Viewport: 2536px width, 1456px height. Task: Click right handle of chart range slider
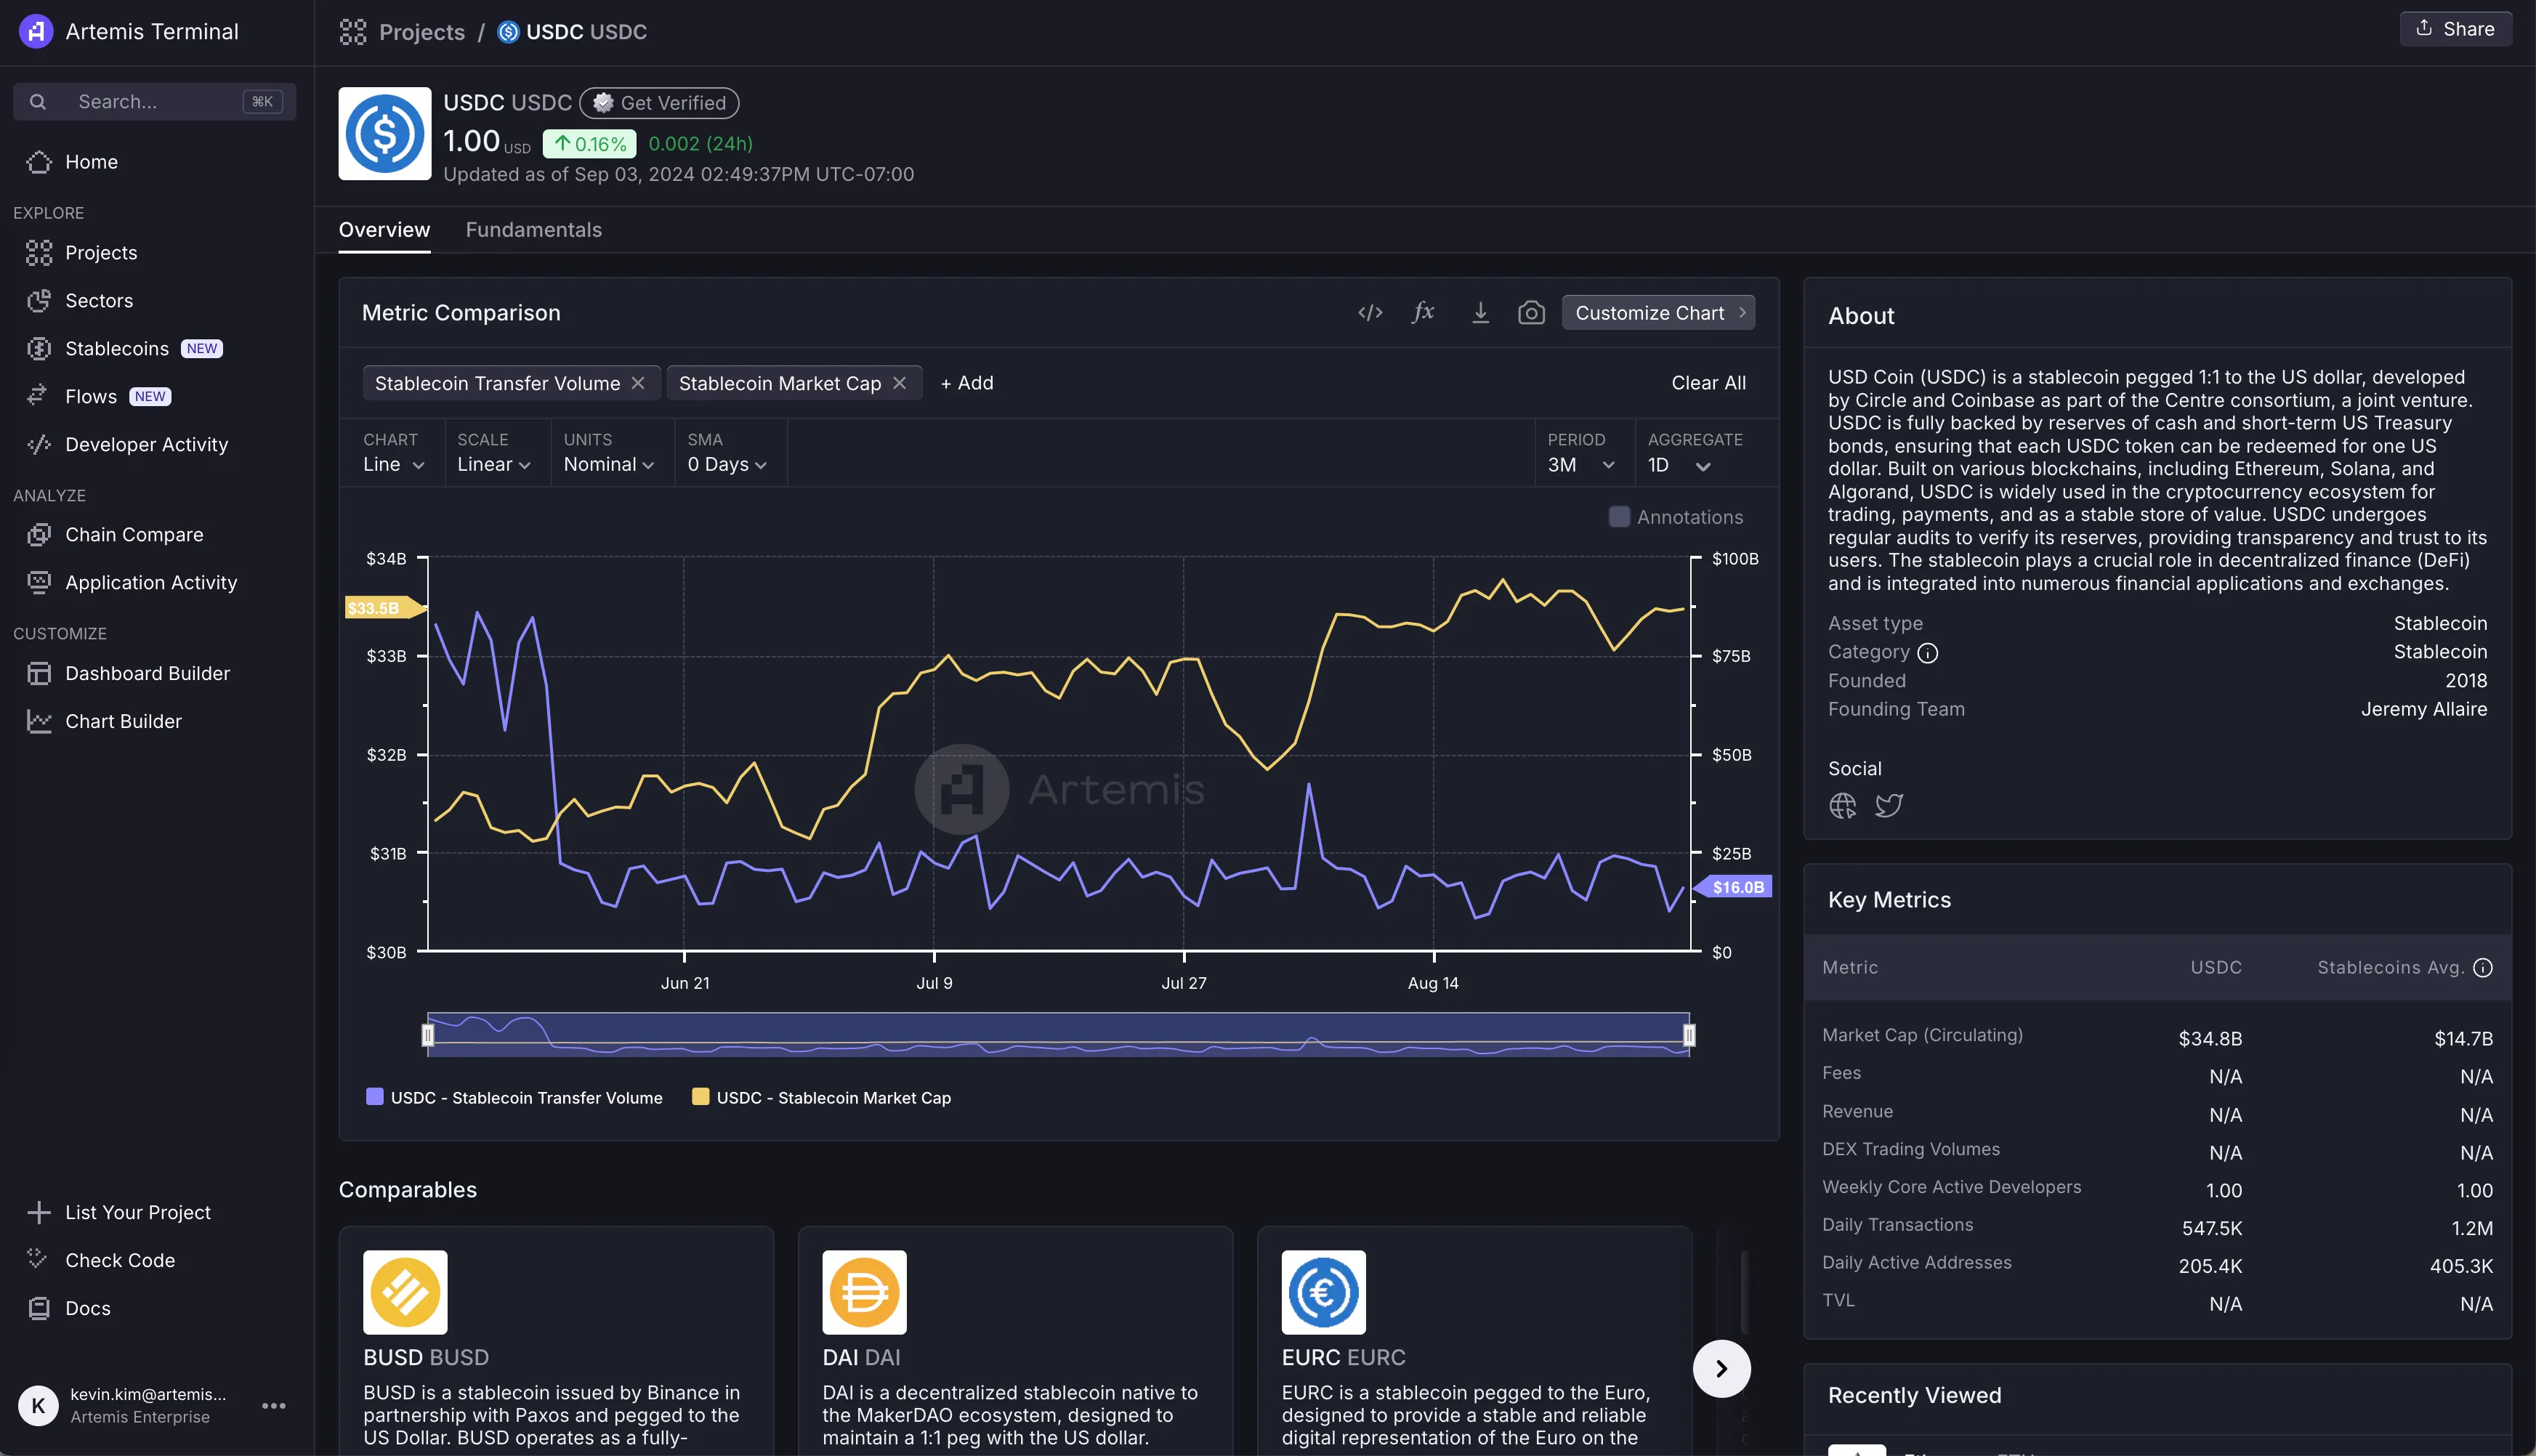1689,1035
